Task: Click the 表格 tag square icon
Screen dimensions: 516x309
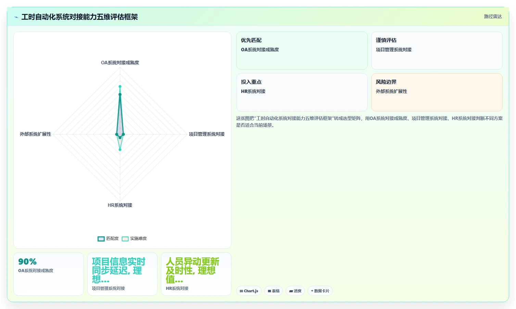Action: [x=269, y=291]
